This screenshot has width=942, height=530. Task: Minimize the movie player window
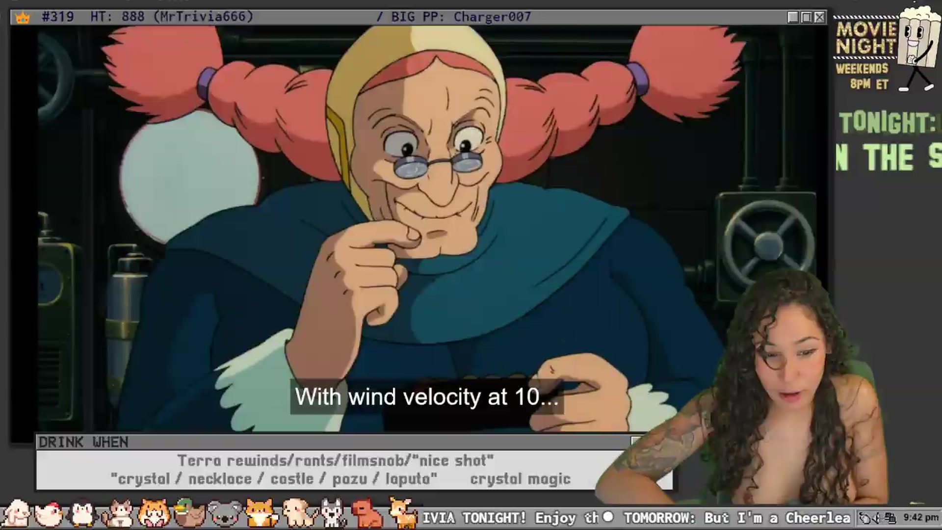[x=793, y=17]
